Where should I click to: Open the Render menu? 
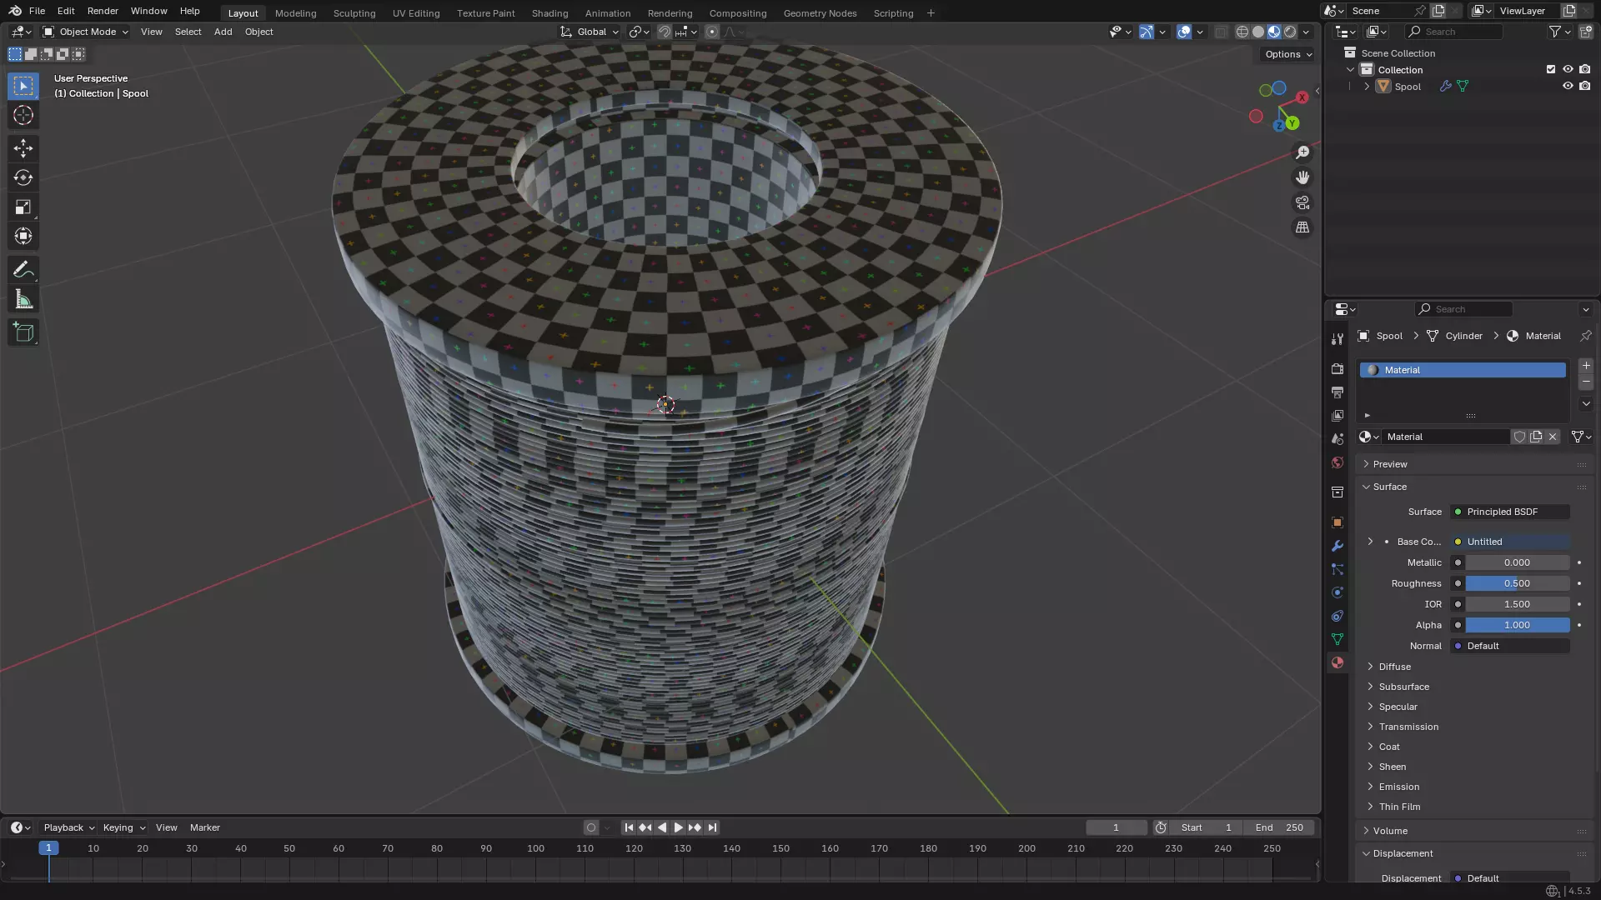coord(103,11)
